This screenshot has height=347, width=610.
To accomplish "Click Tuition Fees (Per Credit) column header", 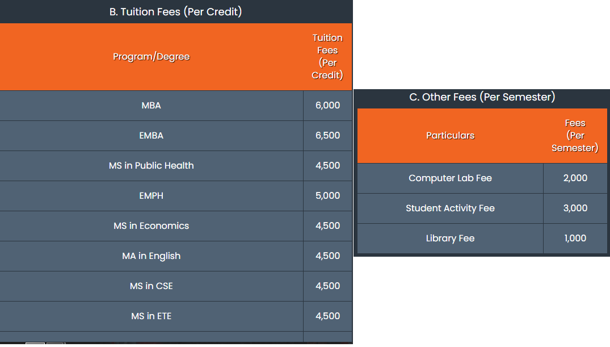I will click(327, 57).
